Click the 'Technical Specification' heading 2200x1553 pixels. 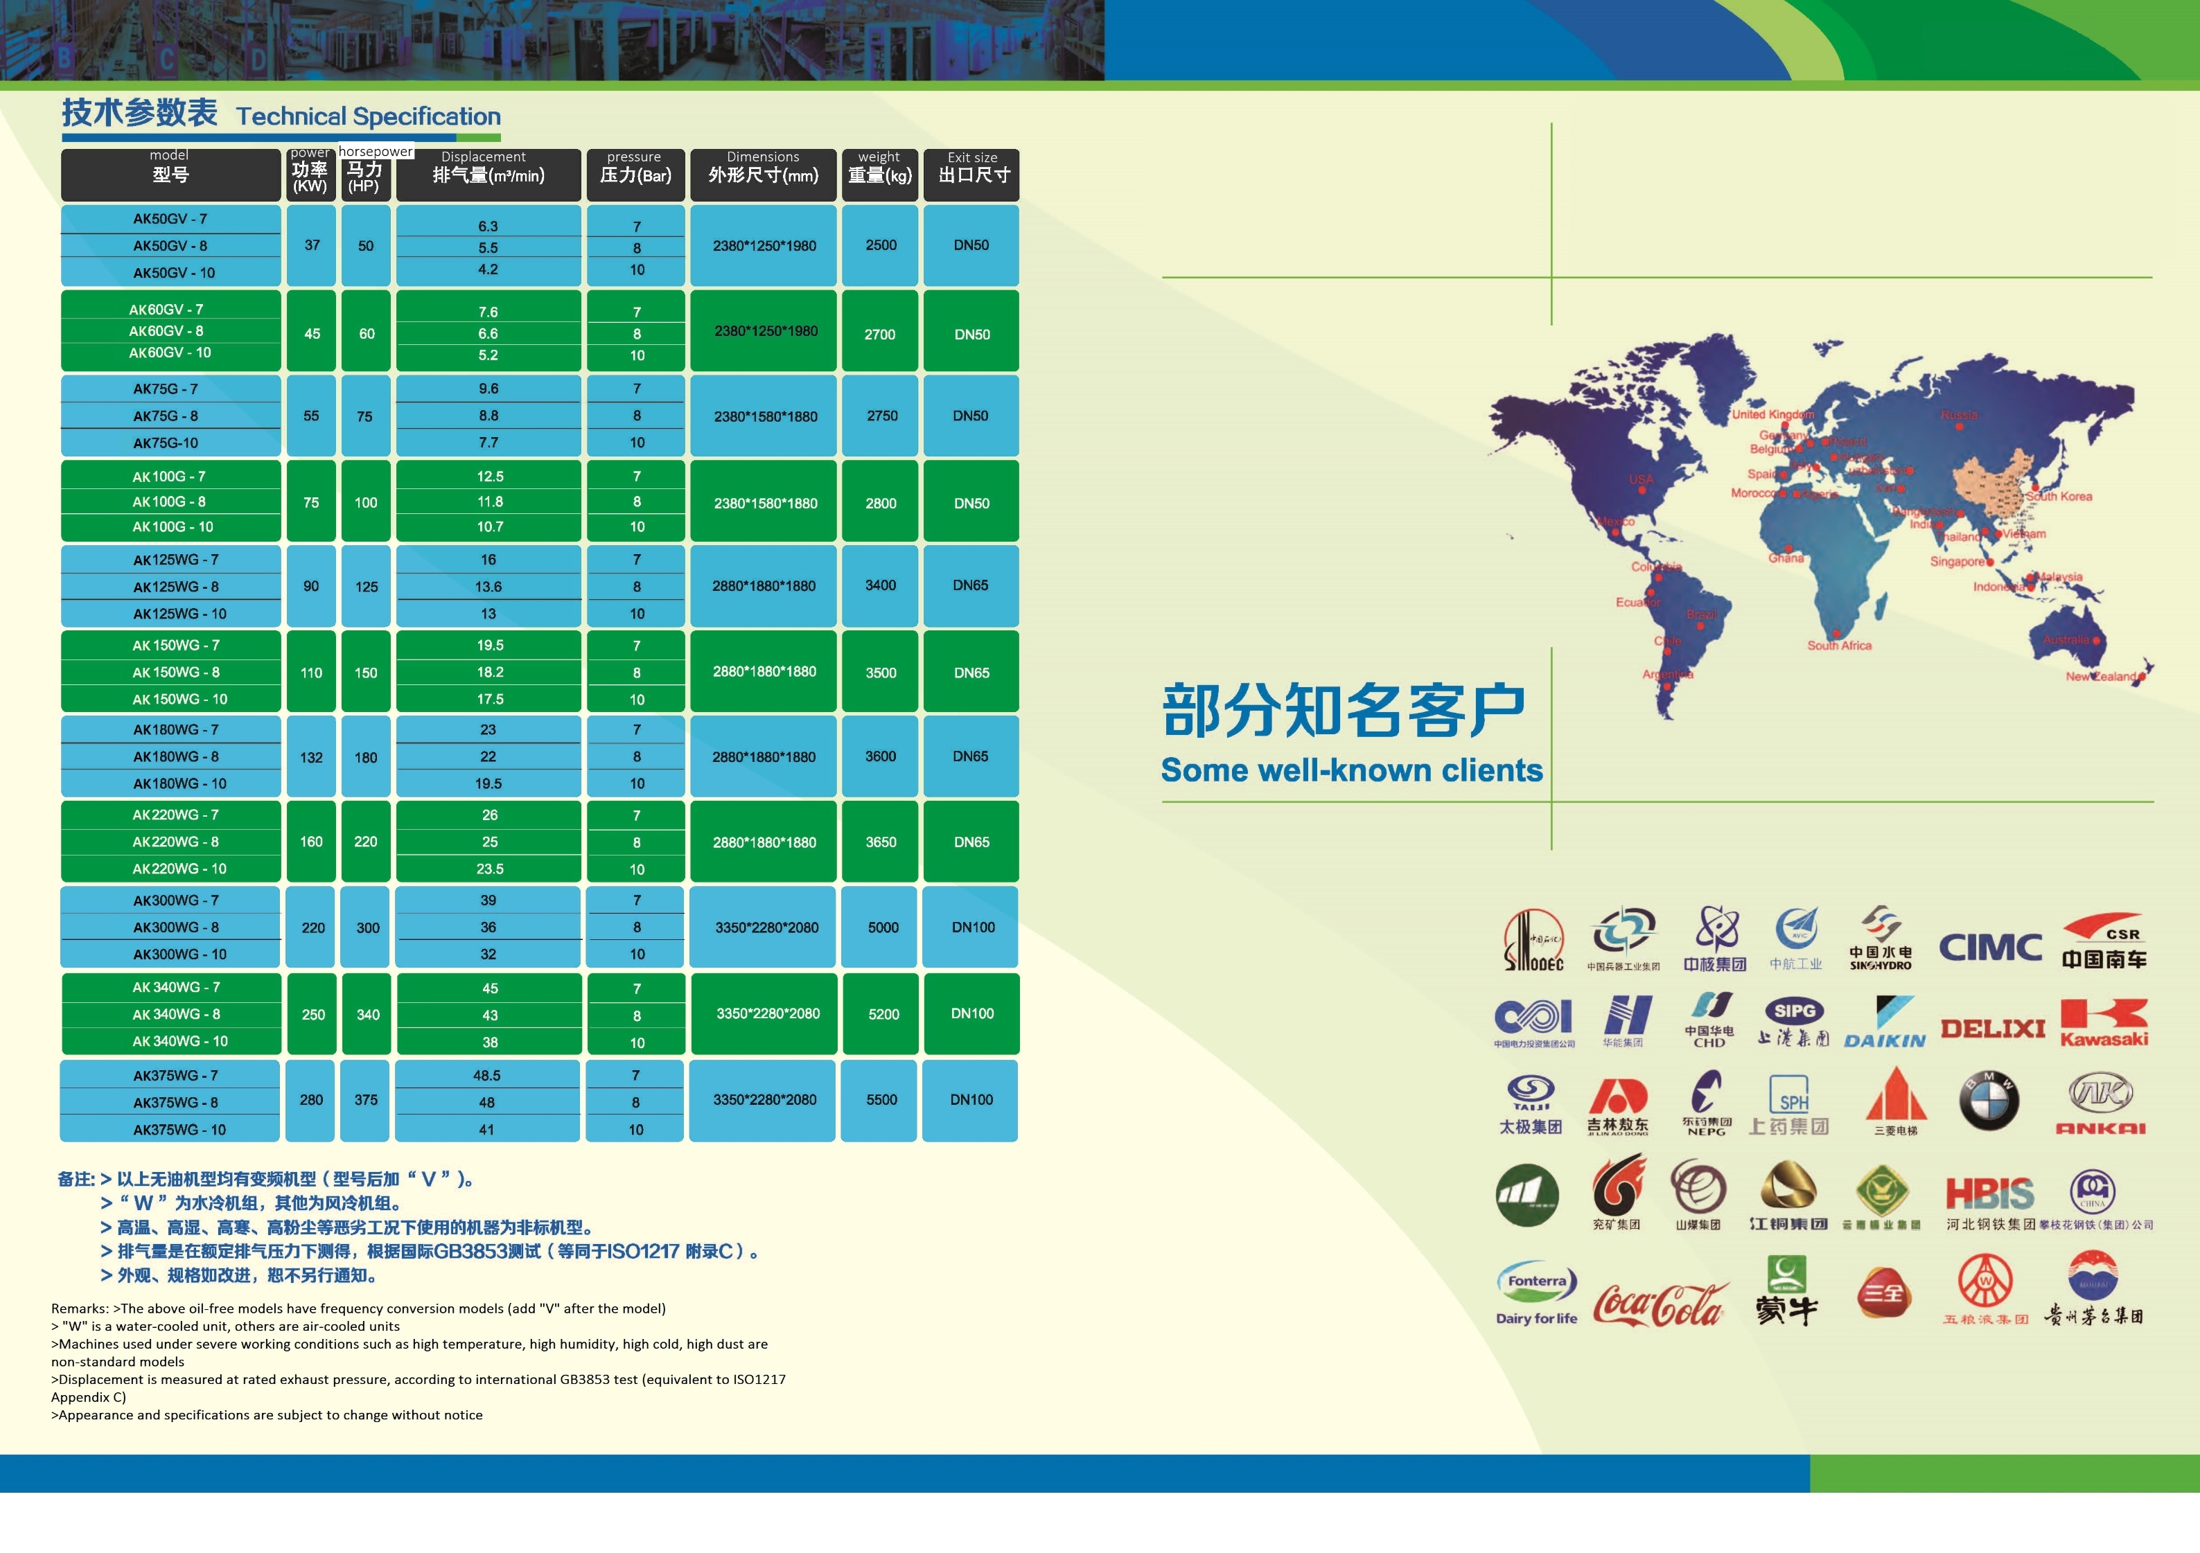click(369, 117)
